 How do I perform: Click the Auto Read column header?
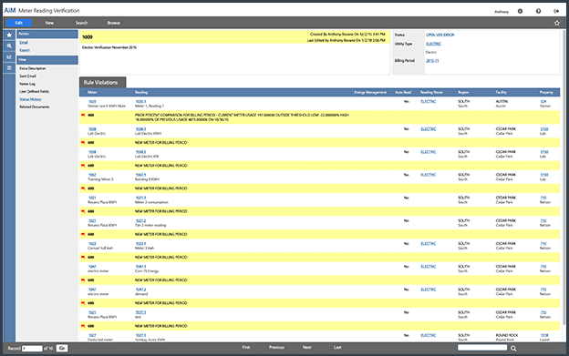click(x=403, y=92)
